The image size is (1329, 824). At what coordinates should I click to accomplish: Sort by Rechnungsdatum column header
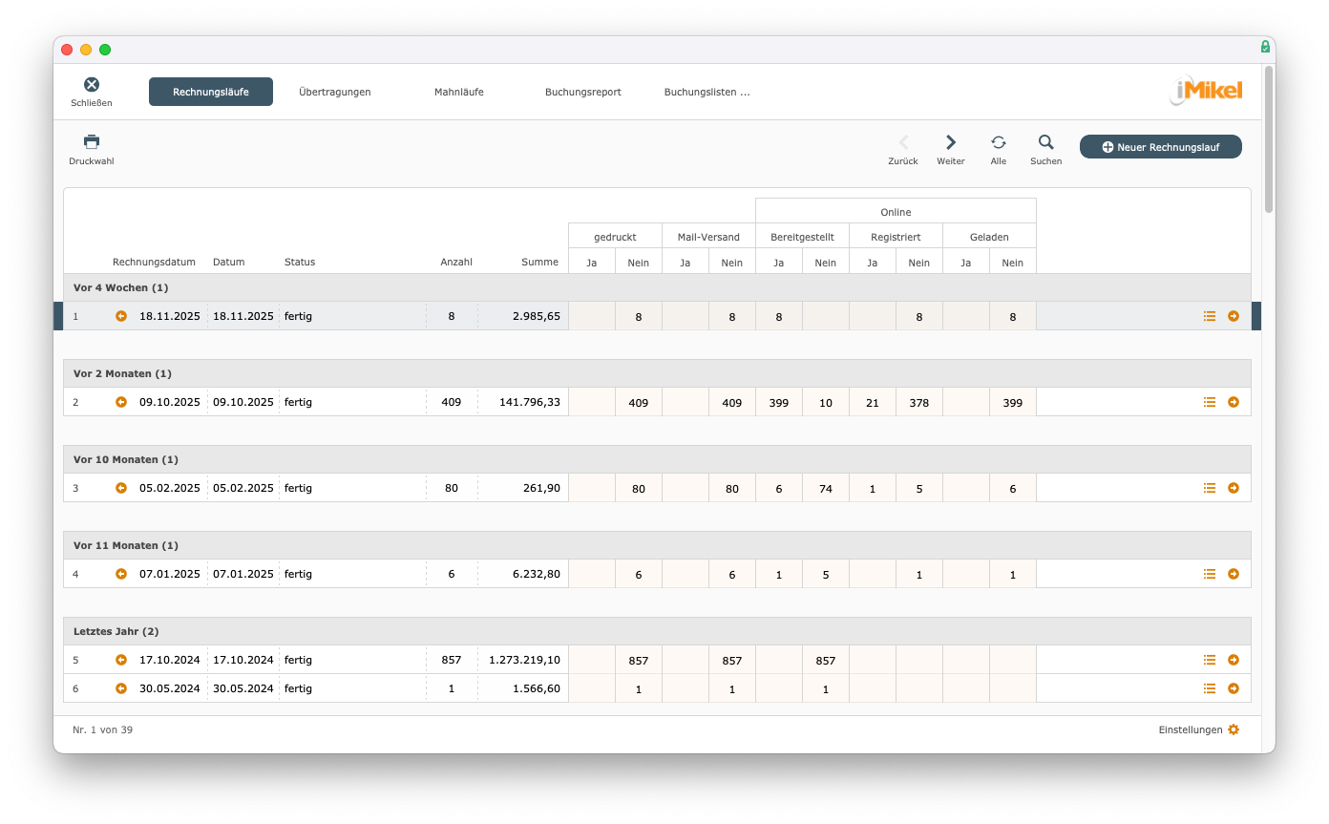(154, 262)
